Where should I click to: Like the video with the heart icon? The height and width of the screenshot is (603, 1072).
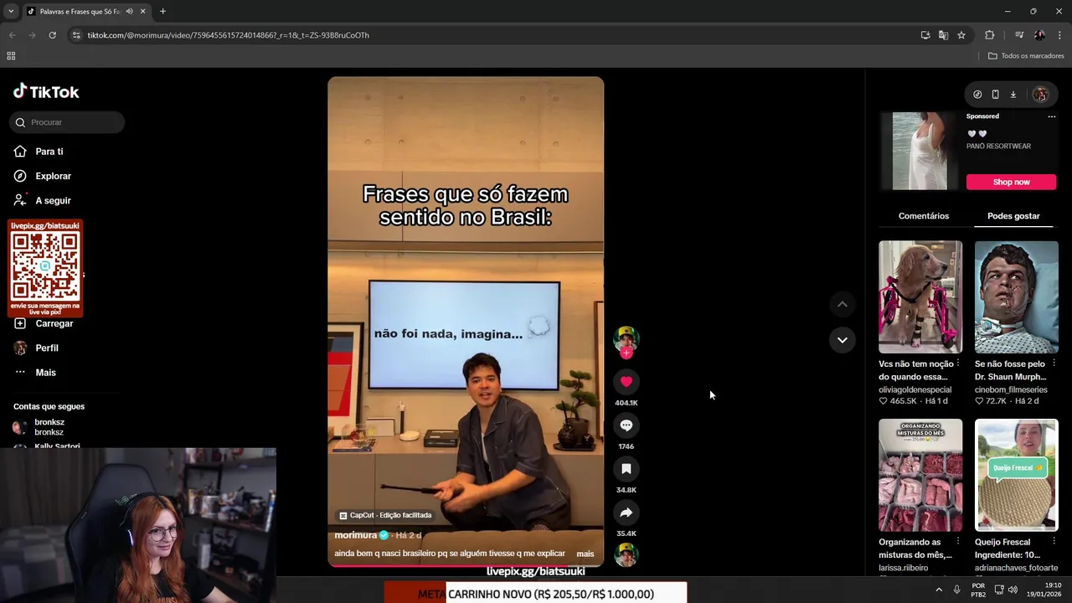click(626, 382)
